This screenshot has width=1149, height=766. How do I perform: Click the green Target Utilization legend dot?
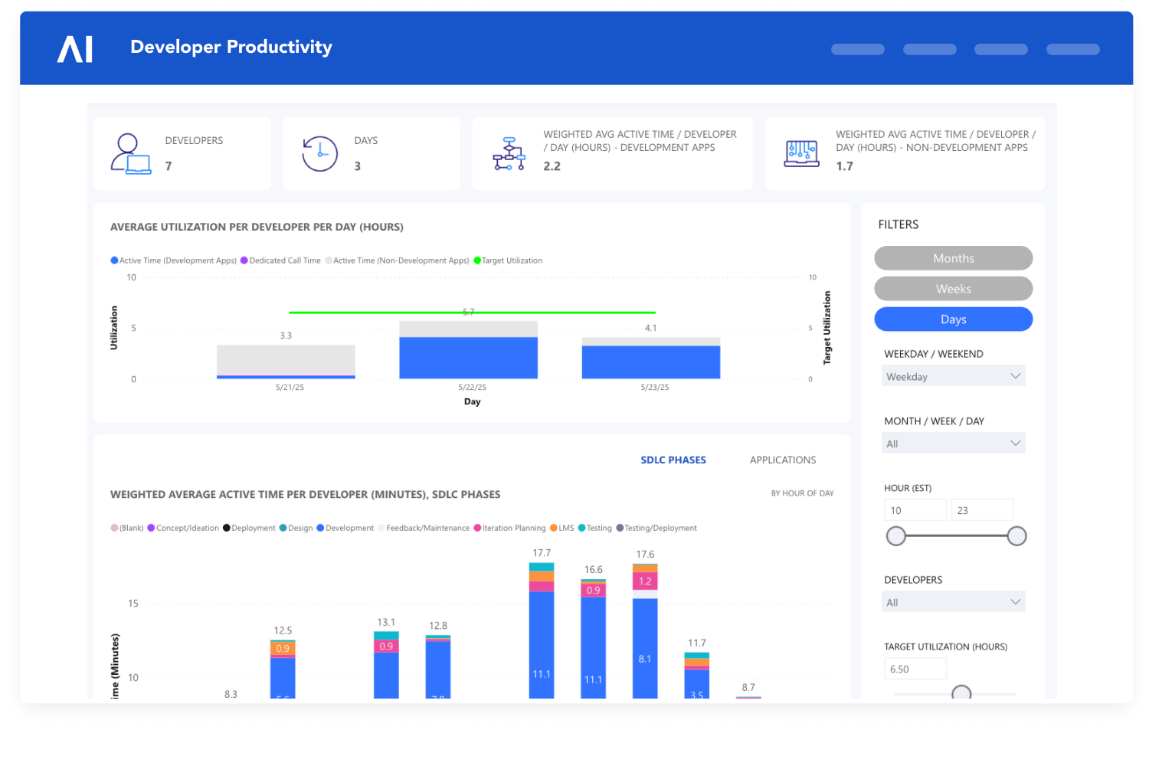[477, 260]
